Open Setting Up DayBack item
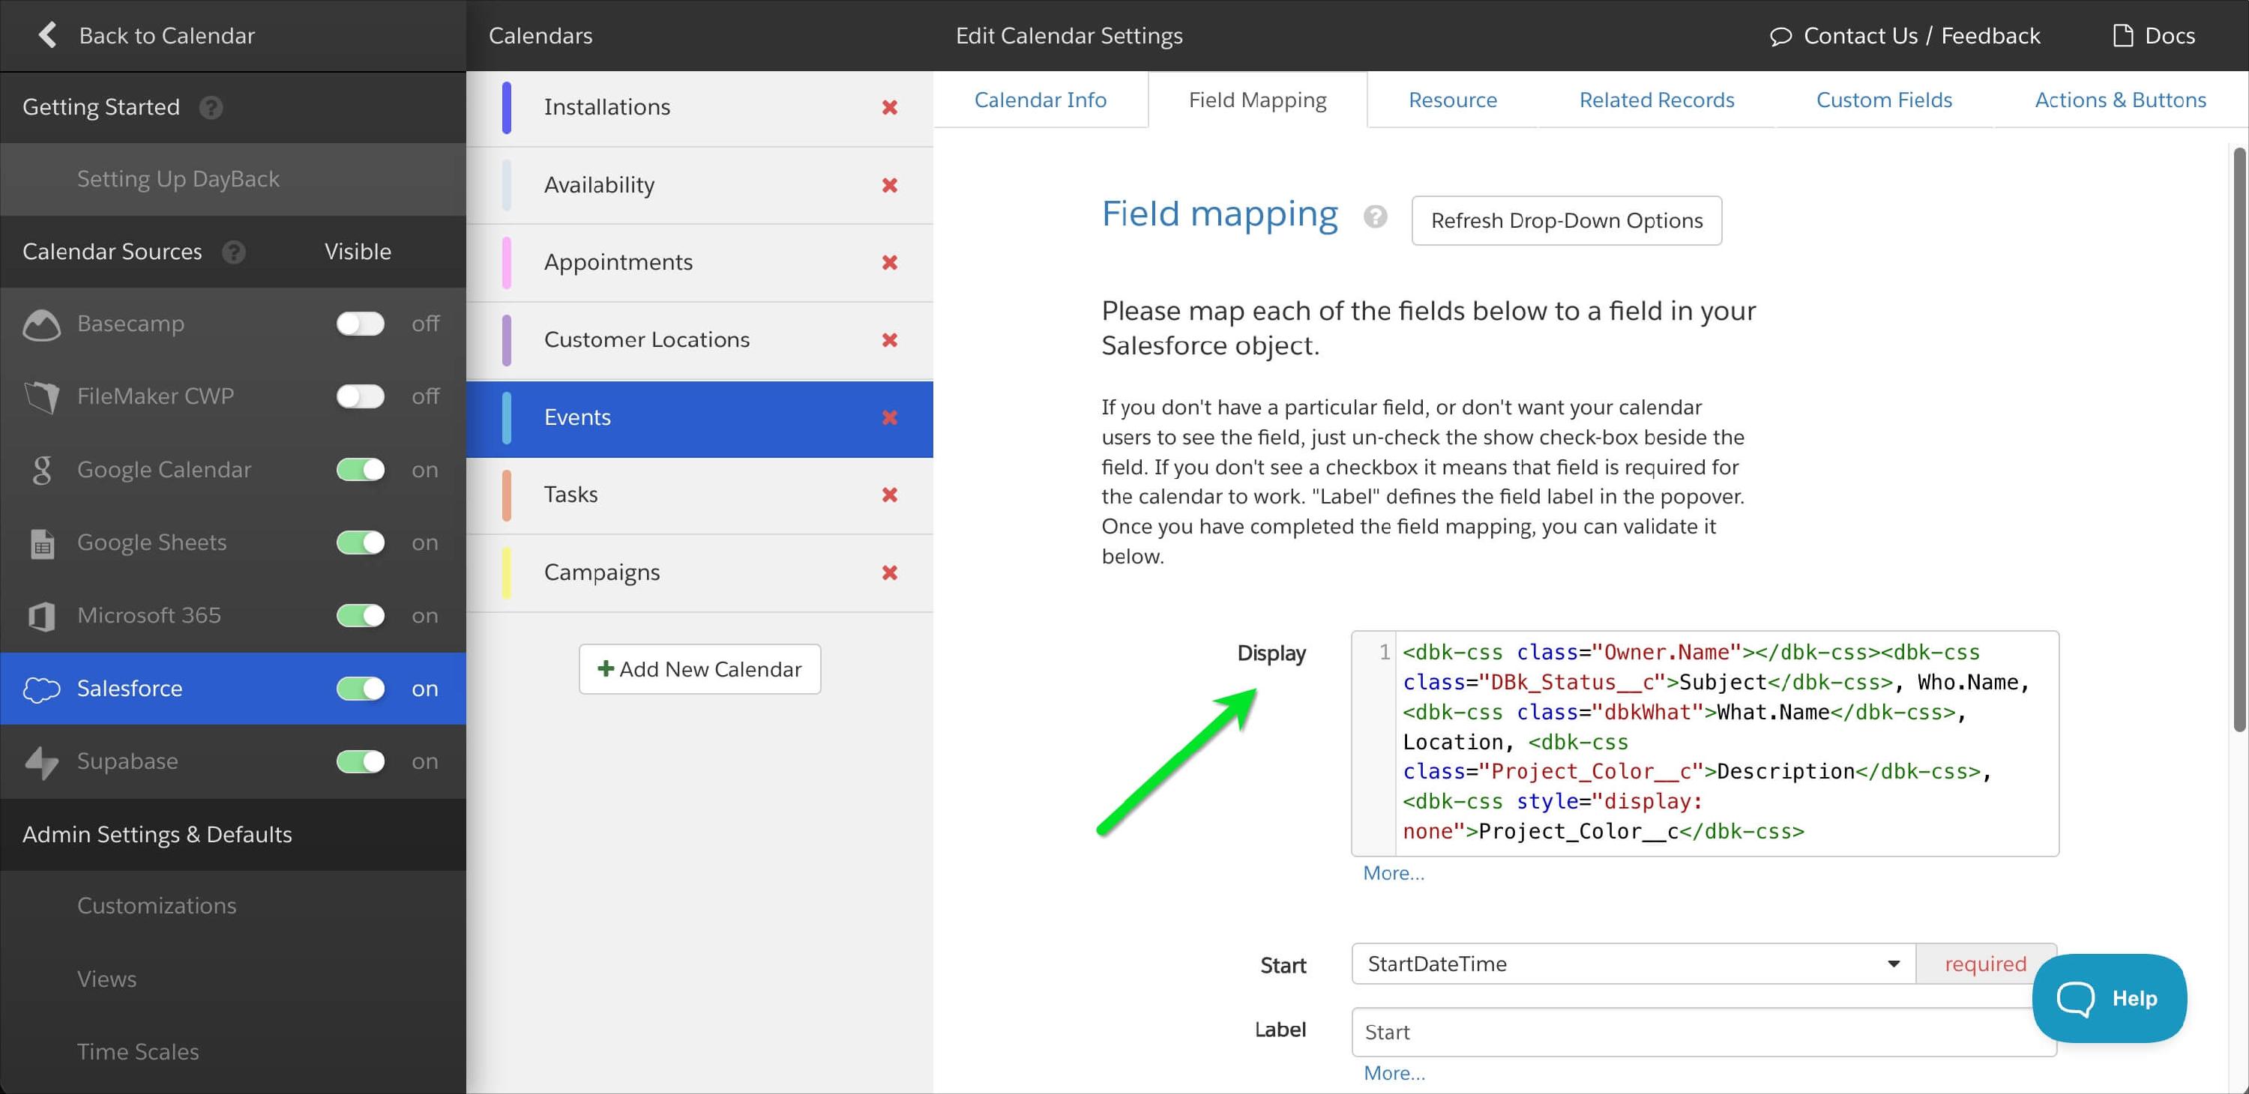The image size is (2249, 1094). pos(233,179)
